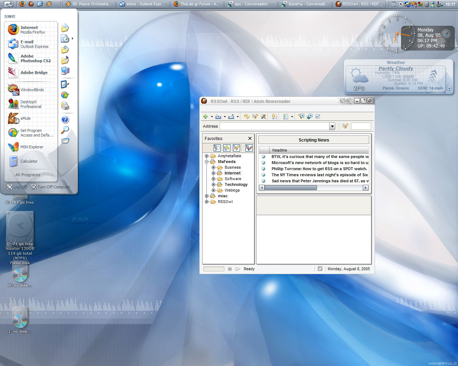Click the Help question mark icon
The image size is (458, 366).
(x=65, y=120)
